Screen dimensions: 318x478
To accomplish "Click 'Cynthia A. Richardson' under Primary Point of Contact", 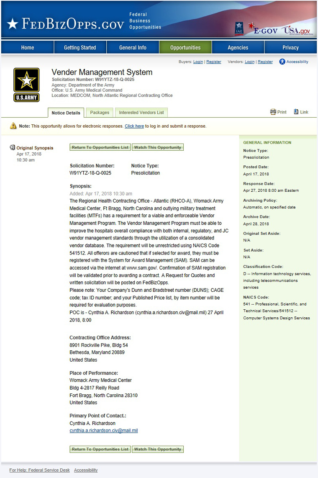I will [x=92, y=424].
